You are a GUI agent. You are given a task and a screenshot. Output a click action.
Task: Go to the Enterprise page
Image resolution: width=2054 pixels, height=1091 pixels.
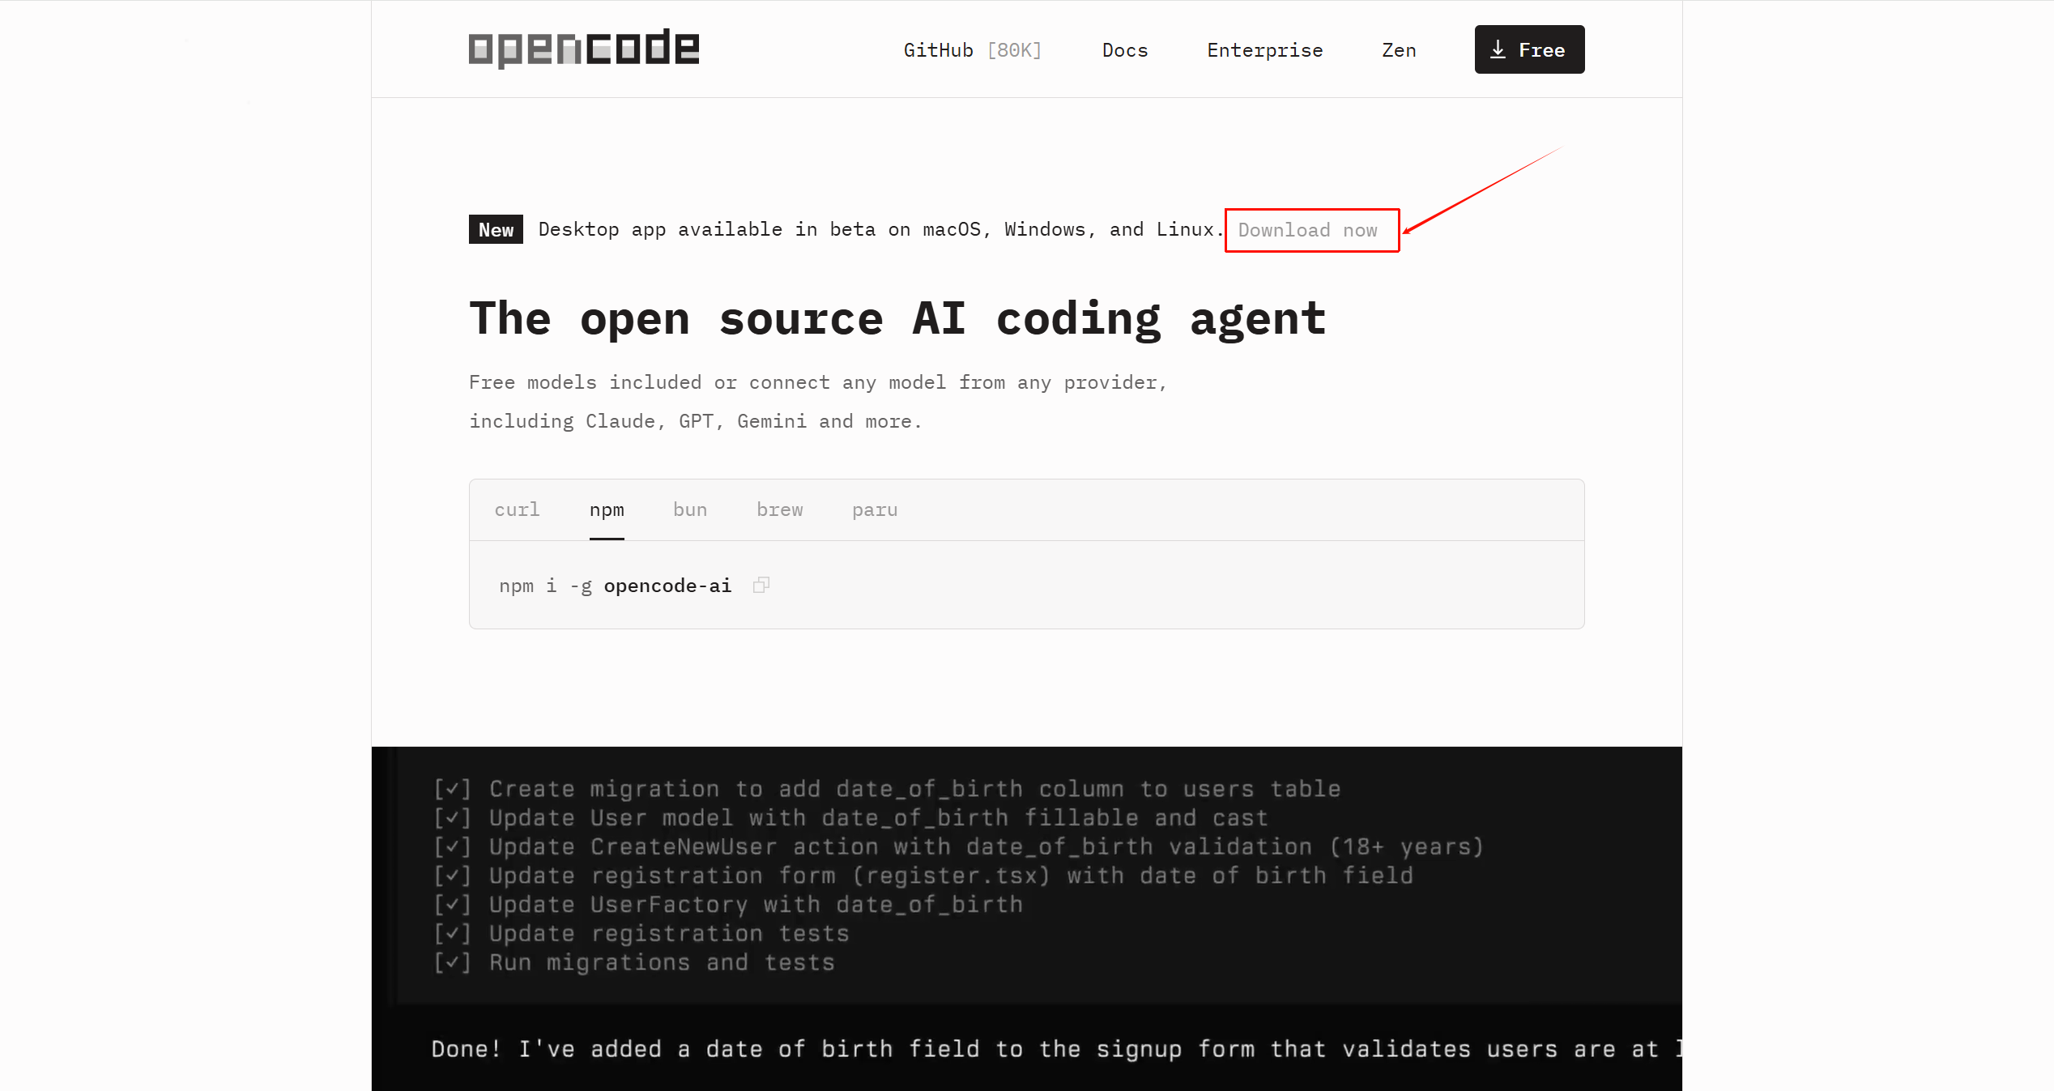(1264, 50)
